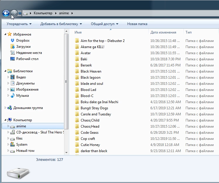Expand the arrow after Компьютер in address bar
This screenshot has width=219, height=183.
56,13
